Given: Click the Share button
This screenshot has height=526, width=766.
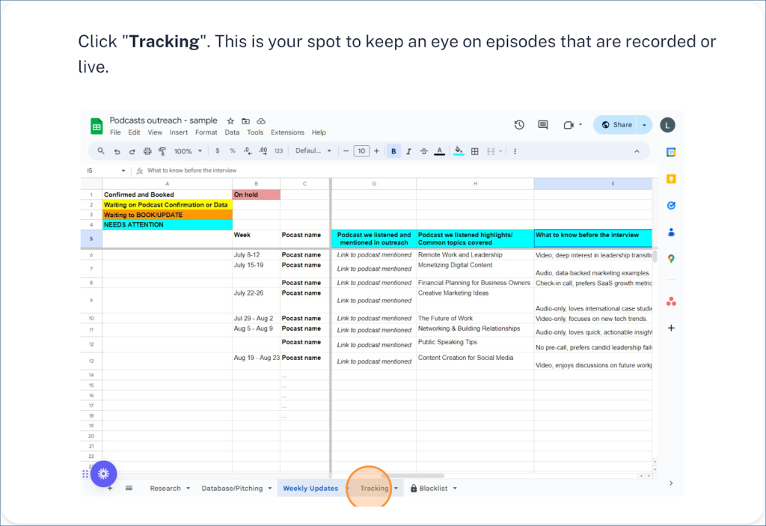Looking at the screenshot, I should 616,125.
